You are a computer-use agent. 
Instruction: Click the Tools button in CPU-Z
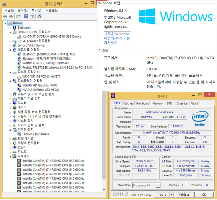(162, 194)
